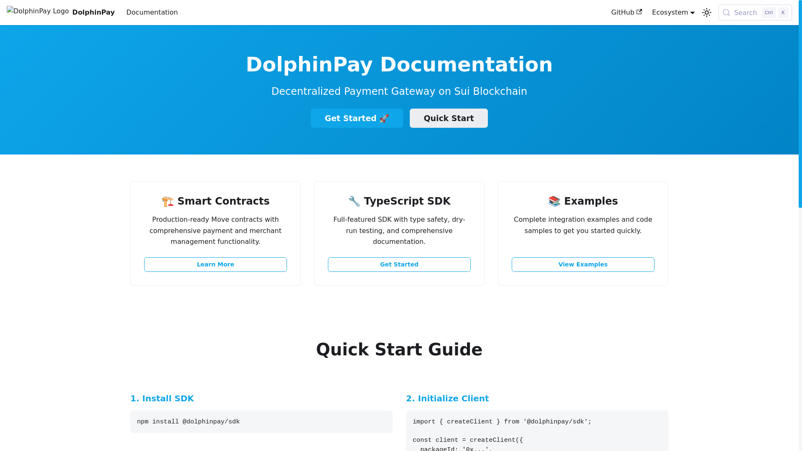Click the search magnifier icon
802x451 pixels.
726,13
